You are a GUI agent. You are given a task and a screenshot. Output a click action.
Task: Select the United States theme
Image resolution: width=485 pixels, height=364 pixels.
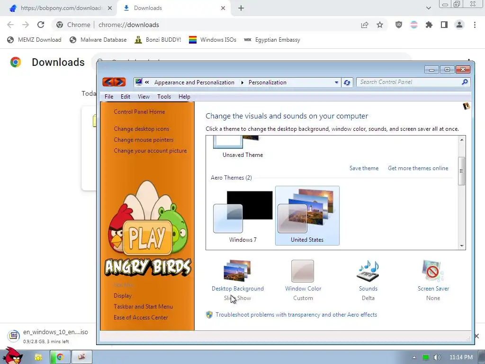click(x=307, y=216)
